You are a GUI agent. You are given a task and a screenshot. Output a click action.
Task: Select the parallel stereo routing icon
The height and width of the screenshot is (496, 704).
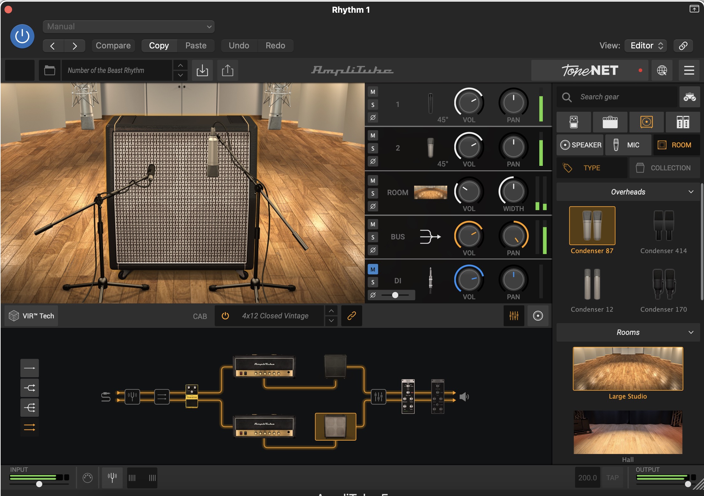pos(30,427)
